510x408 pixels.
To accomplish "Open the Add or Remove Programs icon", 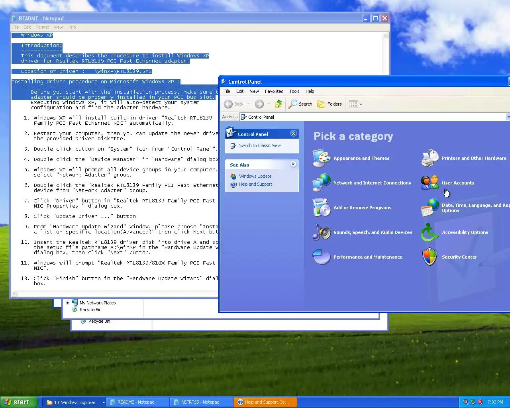I will (322, 208).
